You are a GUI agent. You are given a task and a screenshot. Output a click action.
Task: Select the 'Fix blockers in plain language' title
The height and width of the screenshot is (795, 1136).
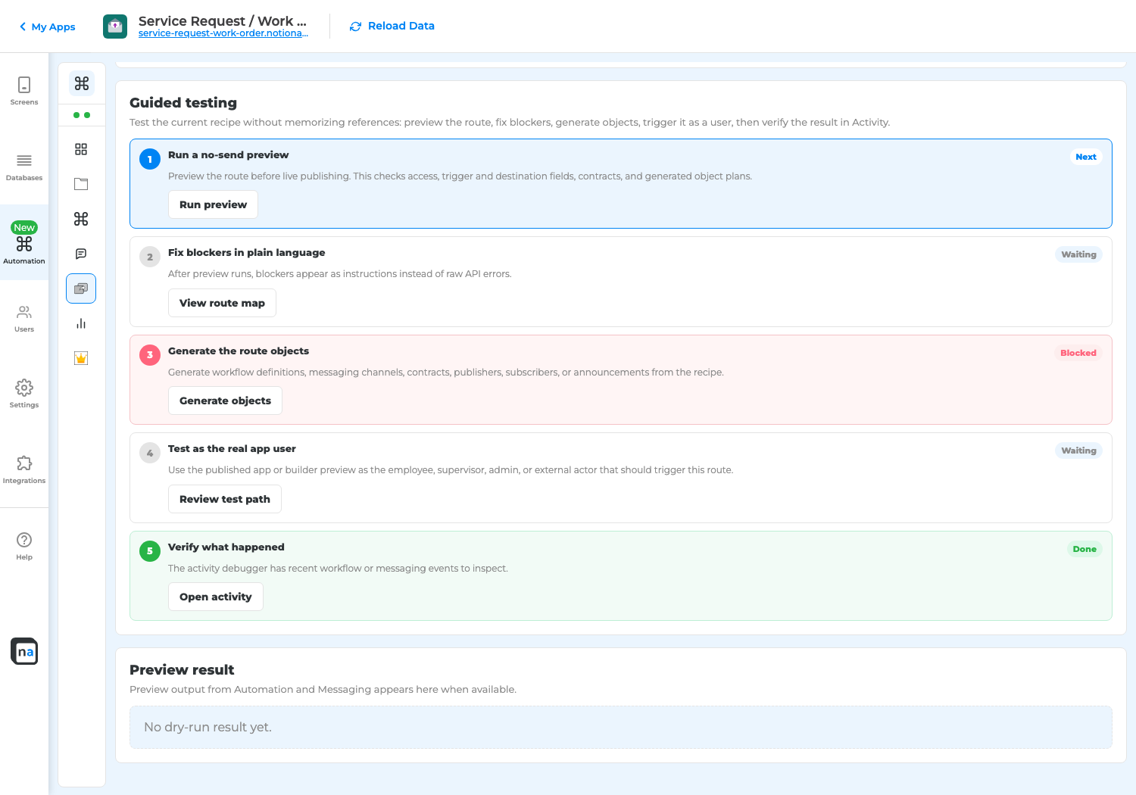pyautogui.click(x=246, y=252)
